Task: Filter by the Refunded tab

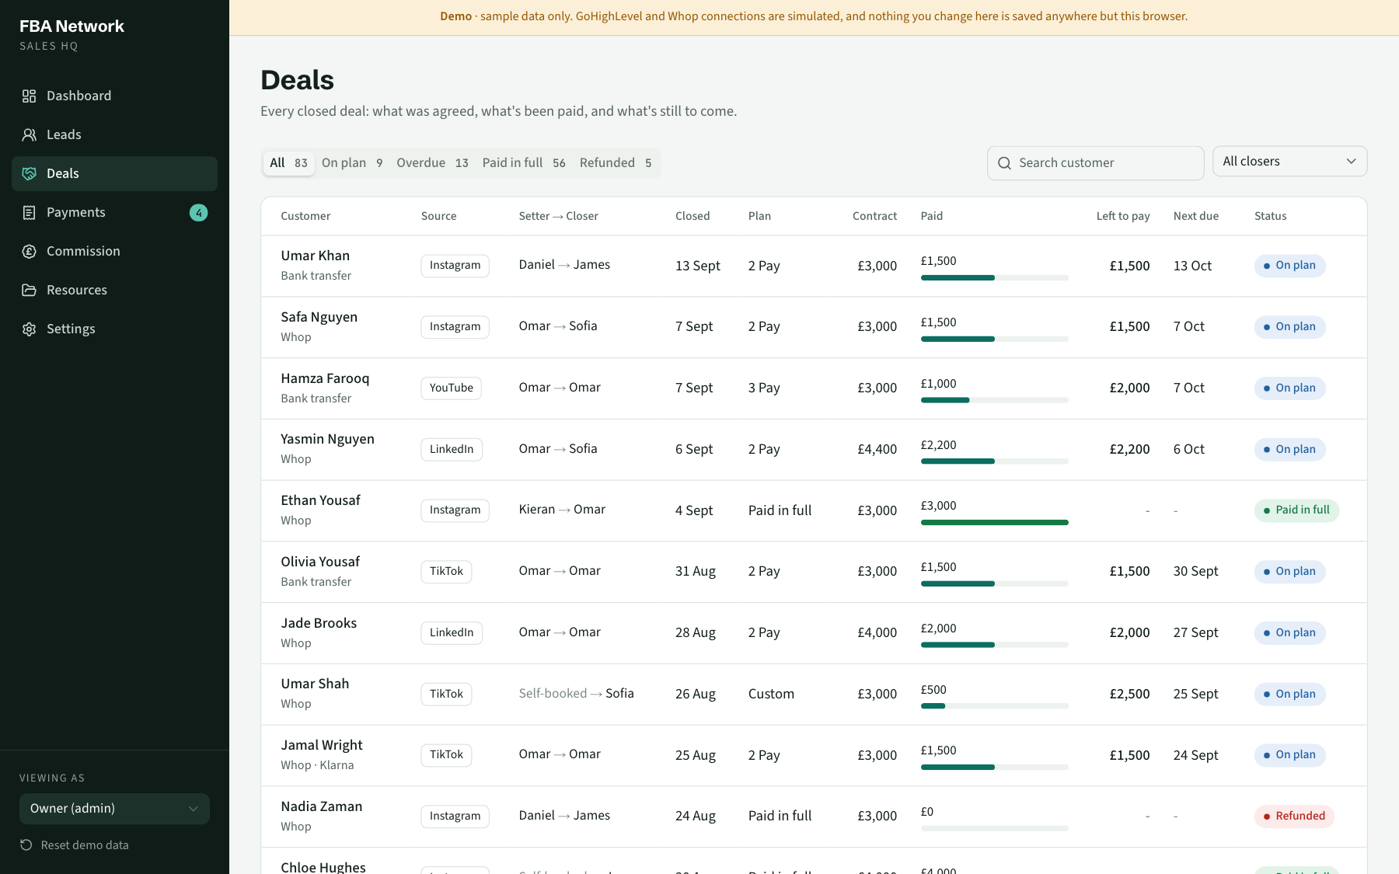Action: tap(616, 163)
